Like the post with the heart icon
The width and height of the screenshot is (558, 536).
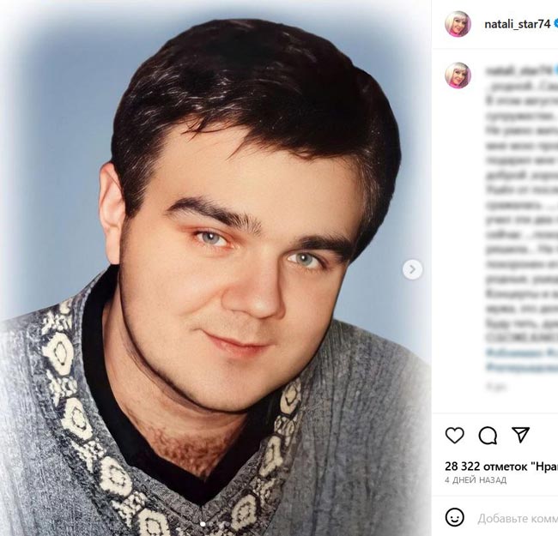(x=454, y=436)
